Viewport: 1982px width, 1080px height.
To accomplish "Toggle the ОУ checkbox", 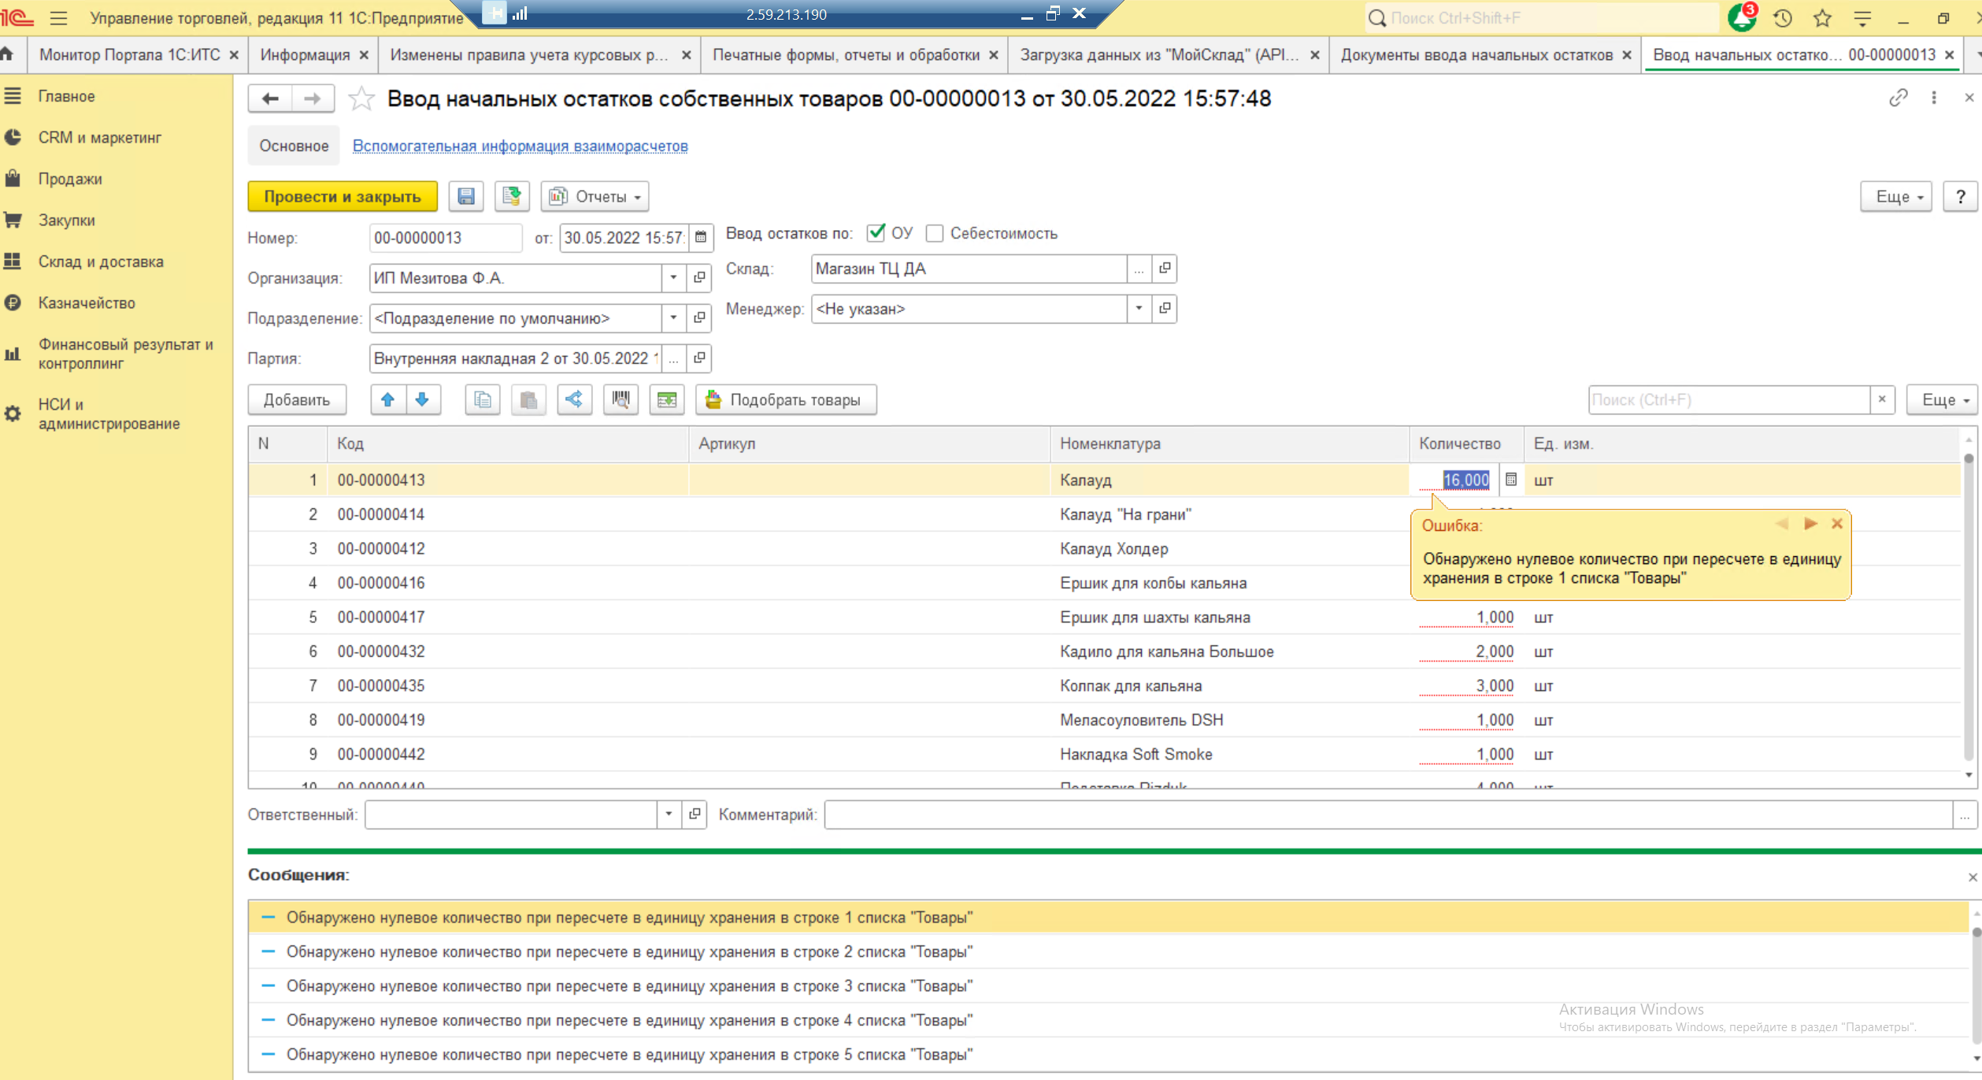I will point(875,233).
